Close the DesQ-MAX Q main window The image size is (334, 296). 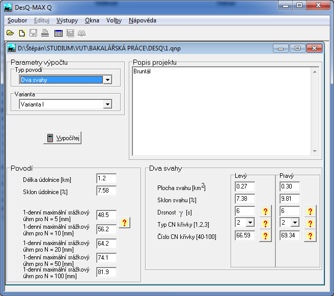click(x=318, y=5)
